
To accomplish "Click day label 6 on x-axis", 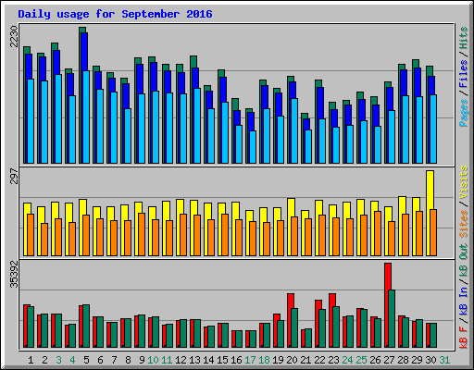I will pos(100,360).
